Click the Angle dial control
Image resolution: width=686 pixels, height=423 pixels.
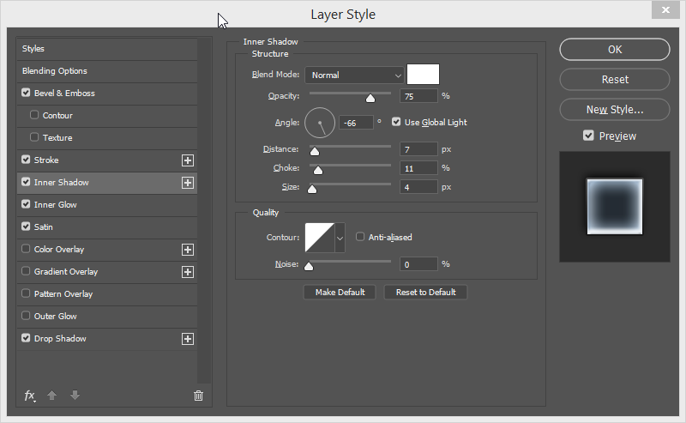[x=320, y=123]
